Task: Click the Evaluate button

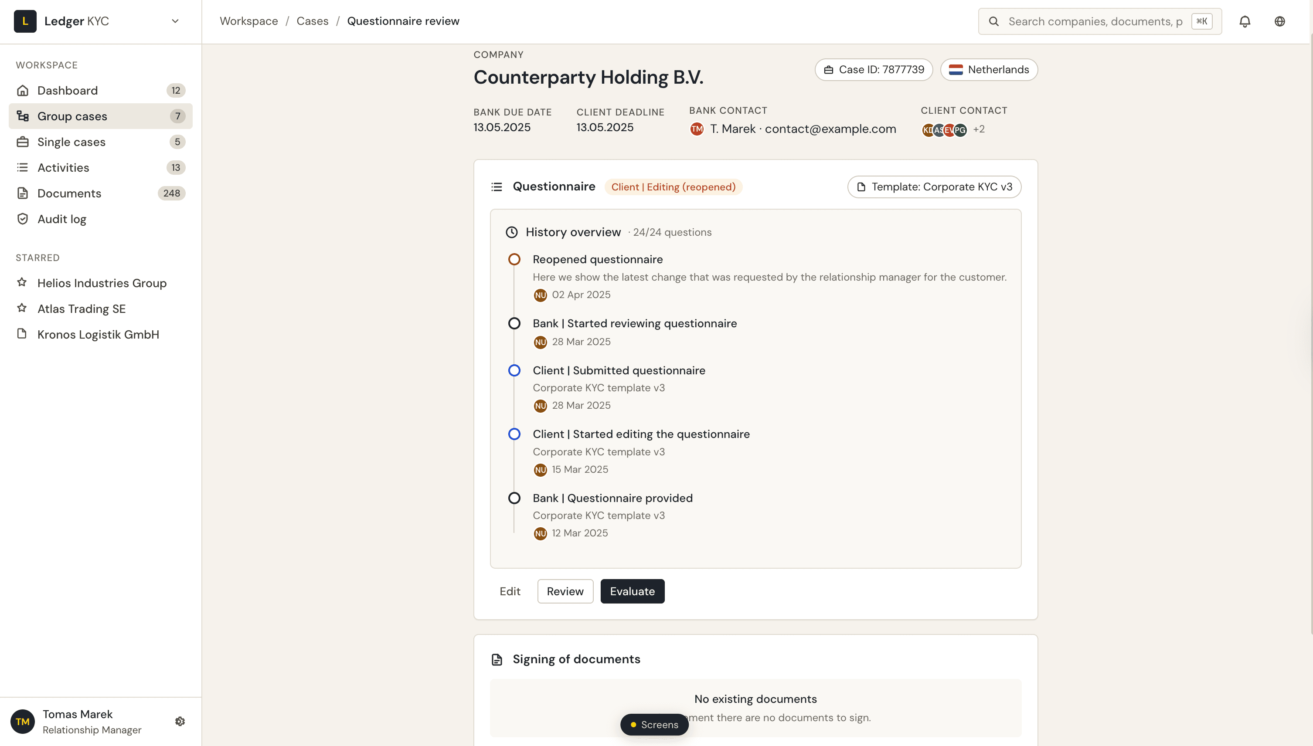Action: click(632, 591)
